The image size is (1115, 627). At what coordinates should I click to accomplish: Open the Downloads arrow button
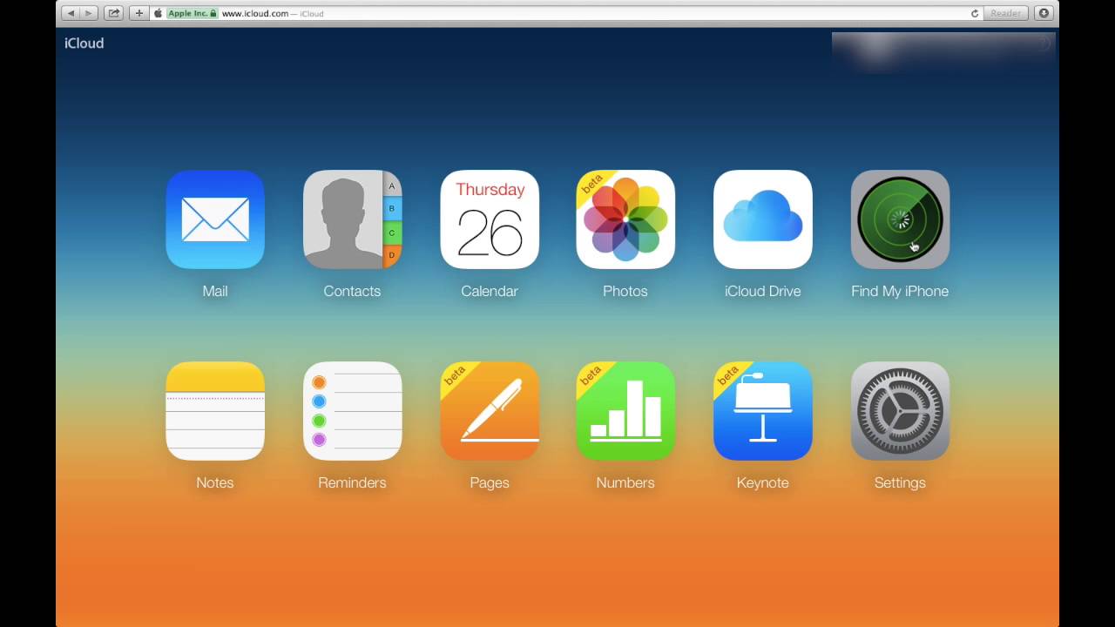[x=1044, y=13]
